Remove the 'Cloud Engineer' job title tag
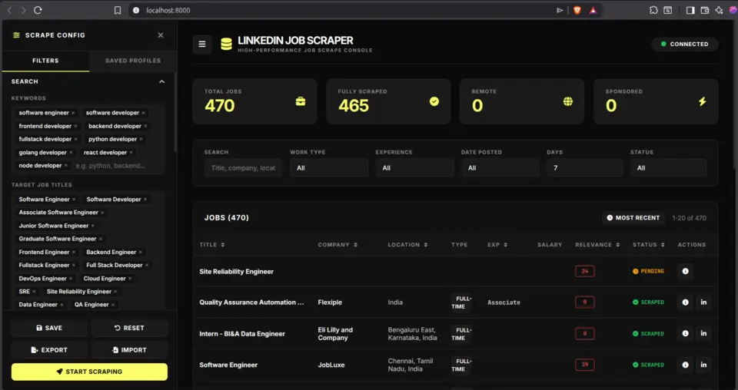Screen dimensions: 738x390 pyautogui.click(x=130, y=278)
